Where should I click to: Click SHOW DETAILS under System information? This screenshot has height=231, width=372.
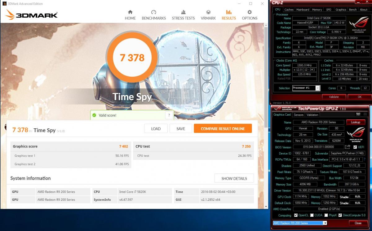234,178
